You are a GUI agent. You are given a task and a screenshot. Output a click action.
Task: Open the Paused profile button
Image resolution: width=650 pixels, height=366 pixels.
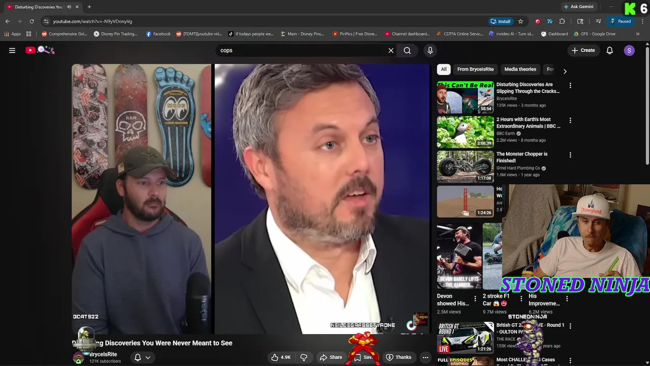point(621,21)
